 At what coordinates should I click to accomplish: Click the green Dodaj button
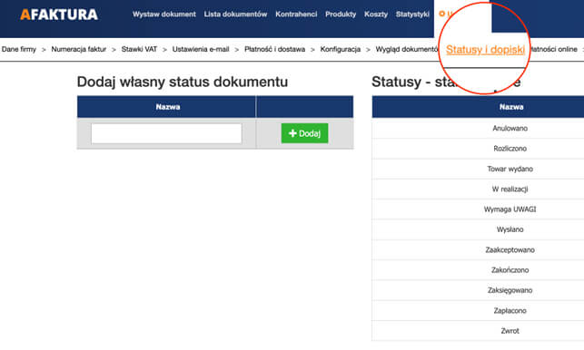304,133
